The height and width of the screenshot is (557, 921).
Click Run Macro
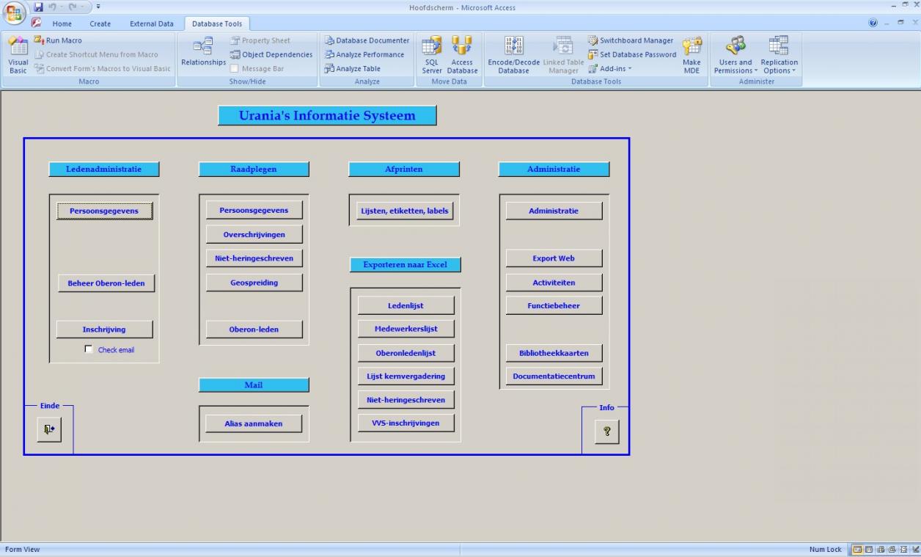pyautogui.click(x=58, y=40)
